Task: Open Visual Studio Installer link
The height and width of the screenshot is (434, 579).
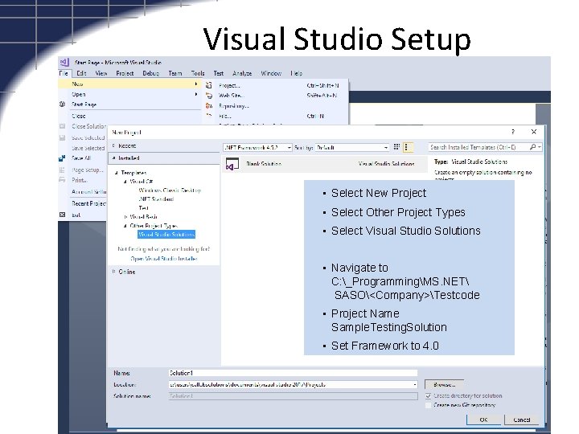Action: tap(164, 258)
